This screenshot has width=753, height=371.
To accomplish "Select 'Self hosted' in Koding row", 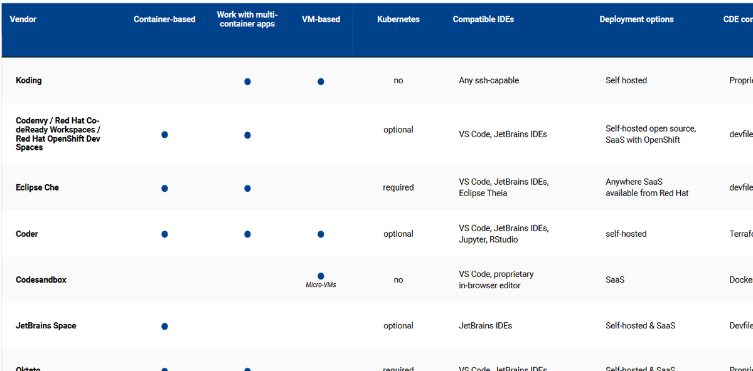I will pos(626,80).
